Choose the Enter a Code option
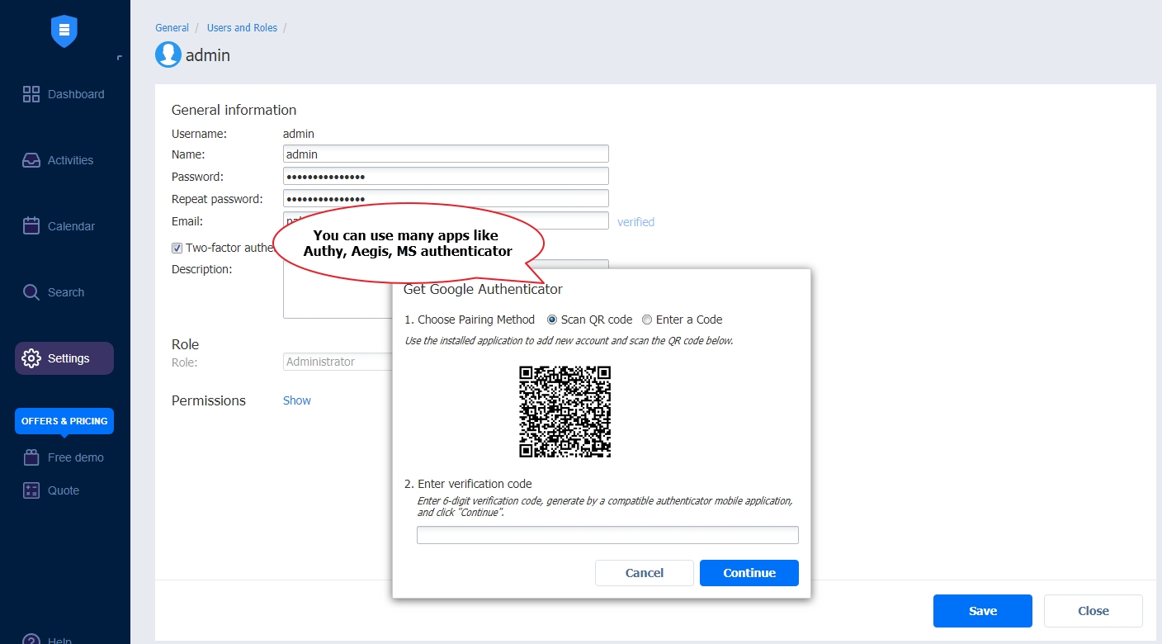The width and height of the screenshot is (1162, 644). pos(647,320)
